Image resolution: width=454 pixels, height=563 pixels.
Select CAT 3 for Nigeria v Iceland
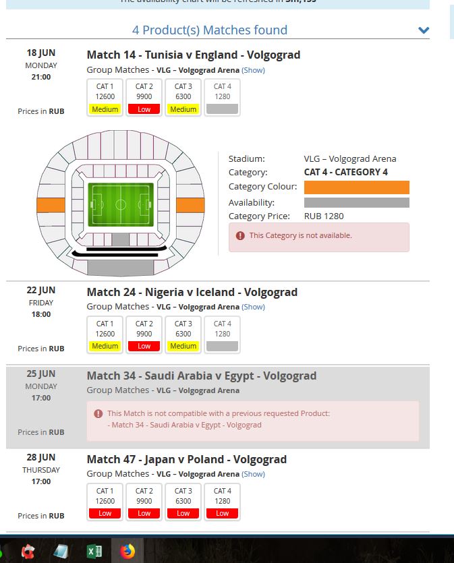coord(183,334)
